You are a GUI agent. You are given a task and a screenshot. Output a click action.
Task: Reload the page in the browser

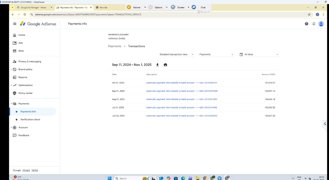coord(25,15)
